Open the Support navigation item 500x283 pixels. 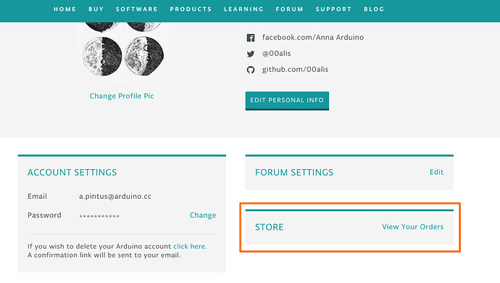point(333,9)
